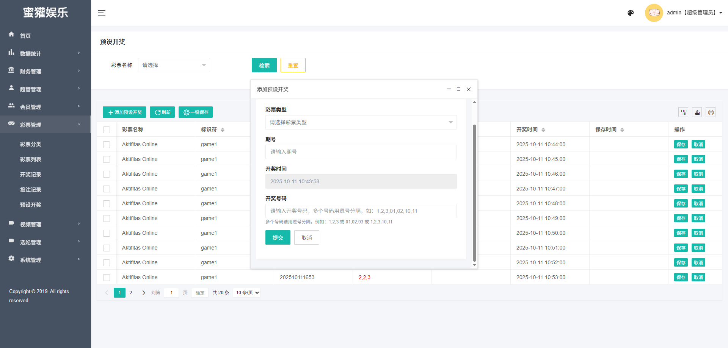
Task: Click the green submit button in dialog
Action: [278, 237]
